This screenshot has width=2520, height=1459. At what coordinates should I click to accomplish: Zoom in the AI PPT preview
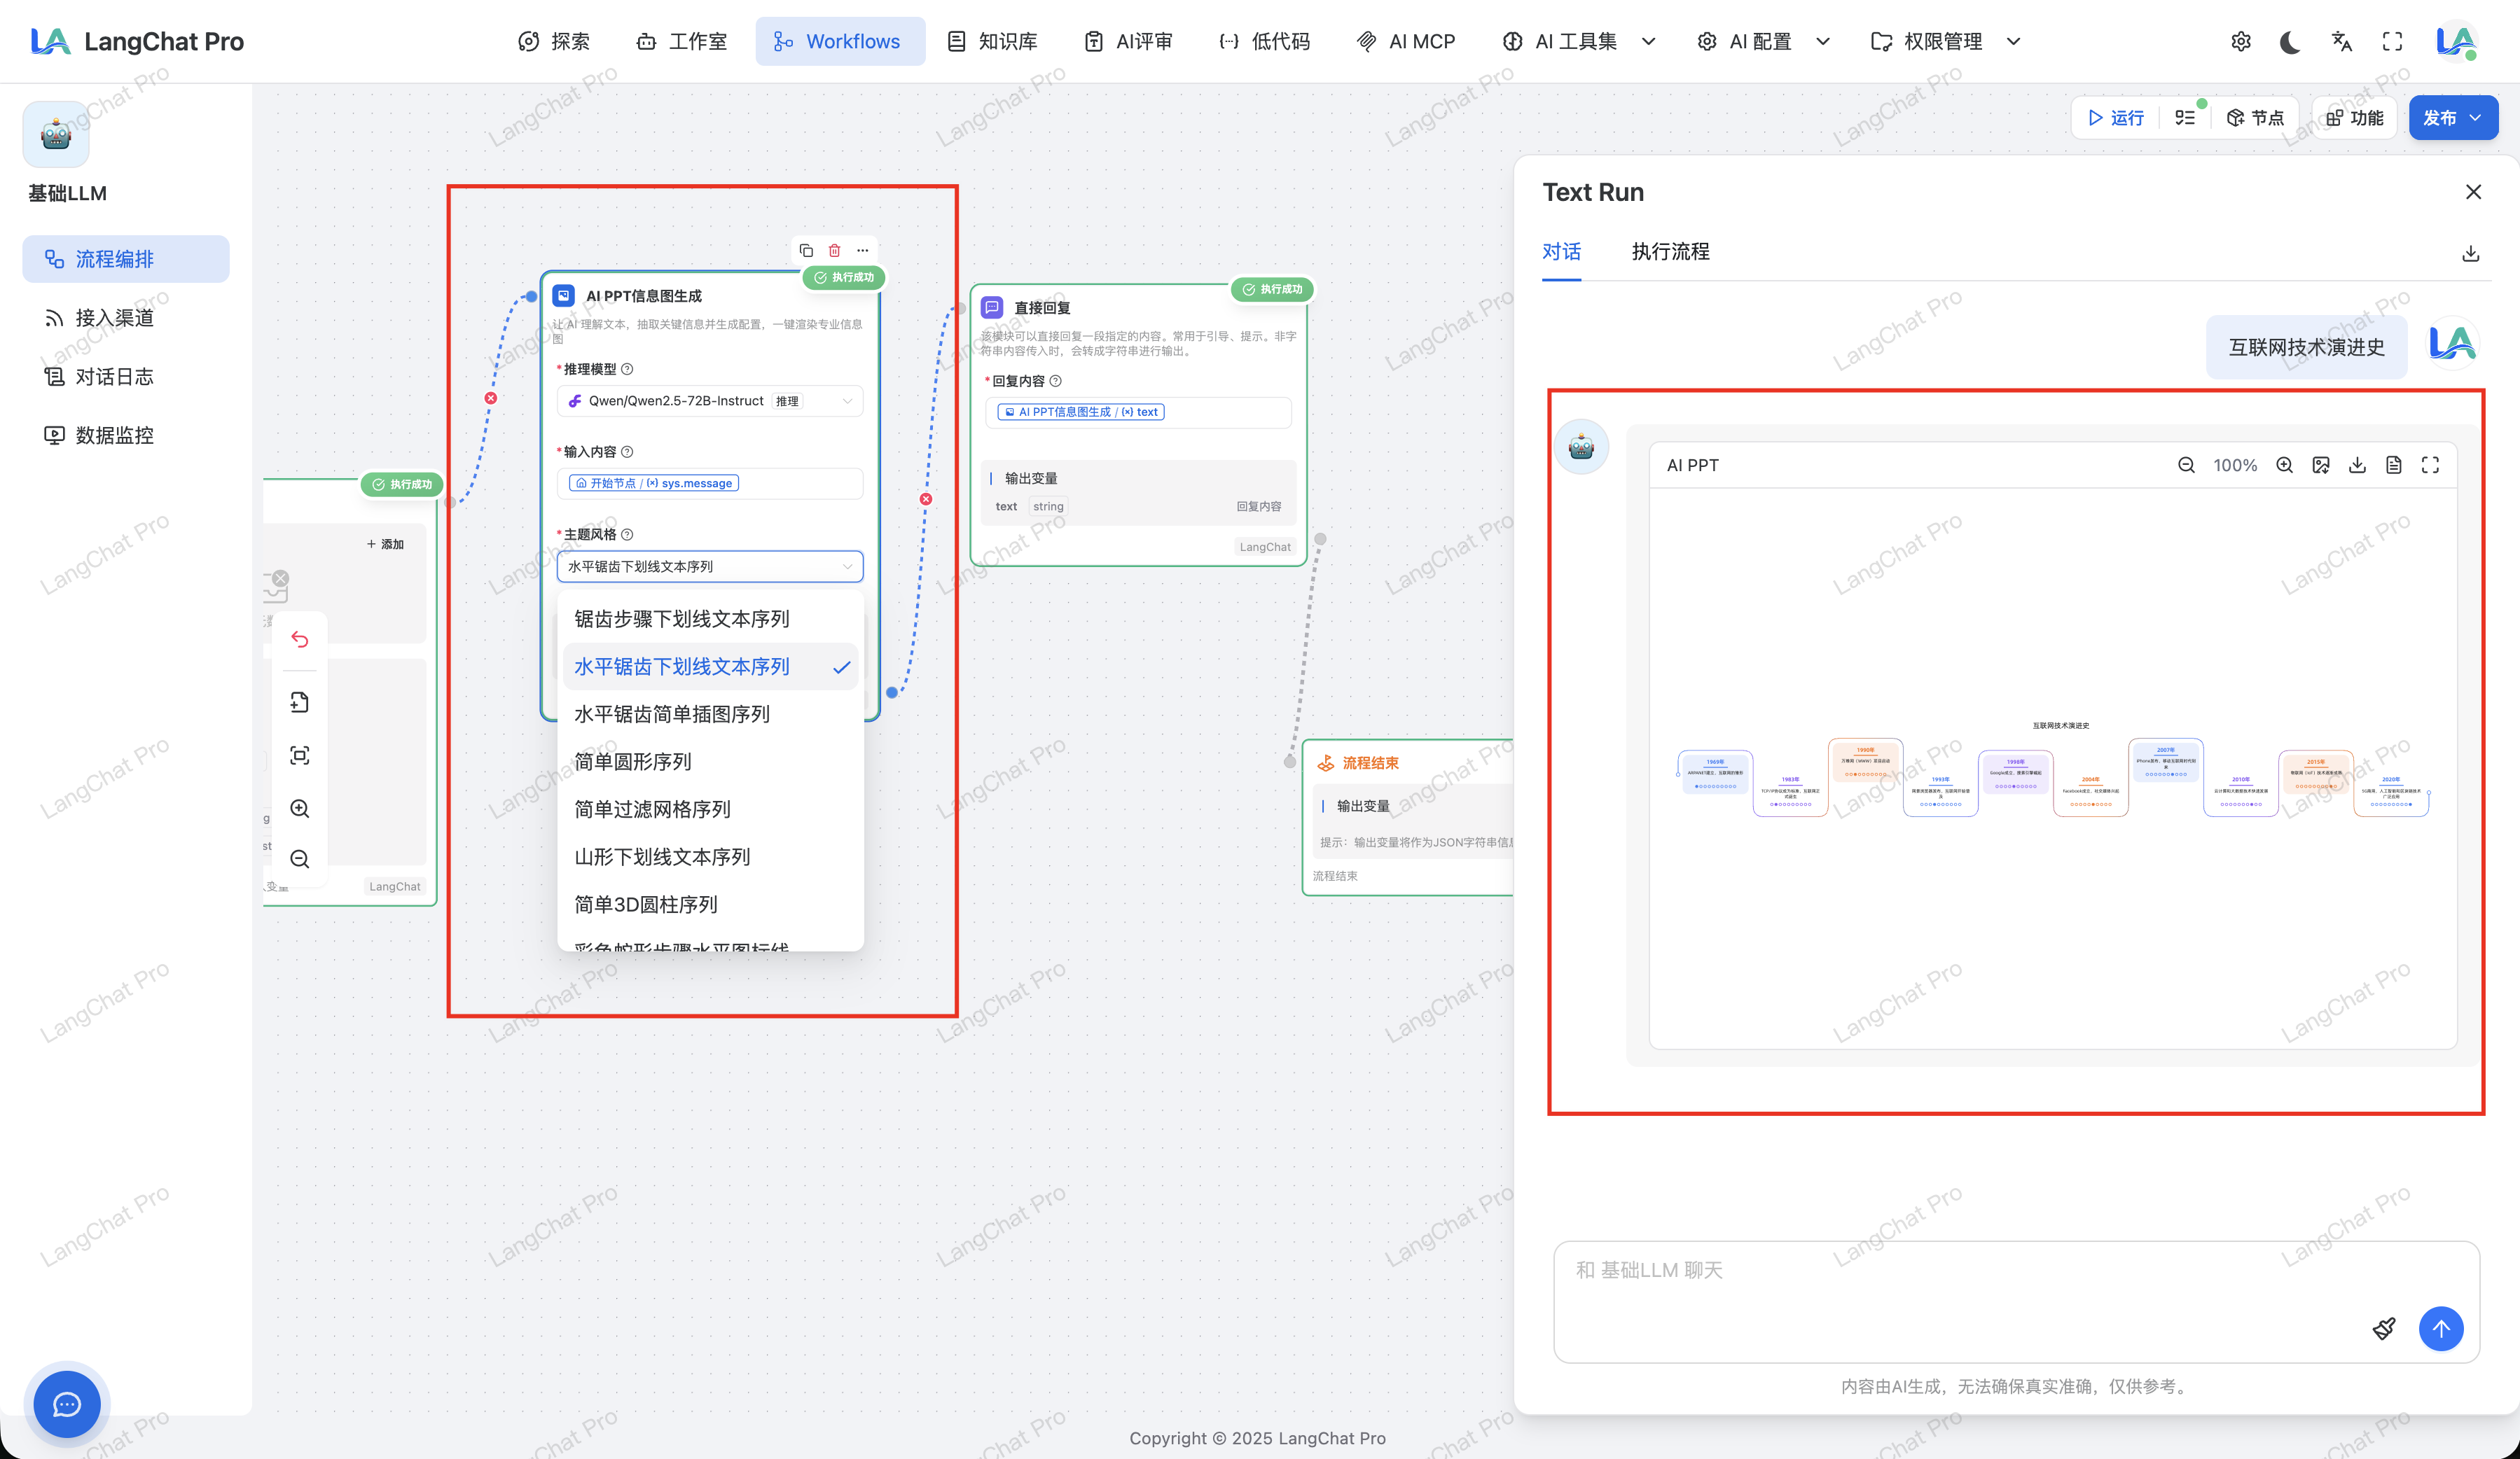click(2284, 465)
